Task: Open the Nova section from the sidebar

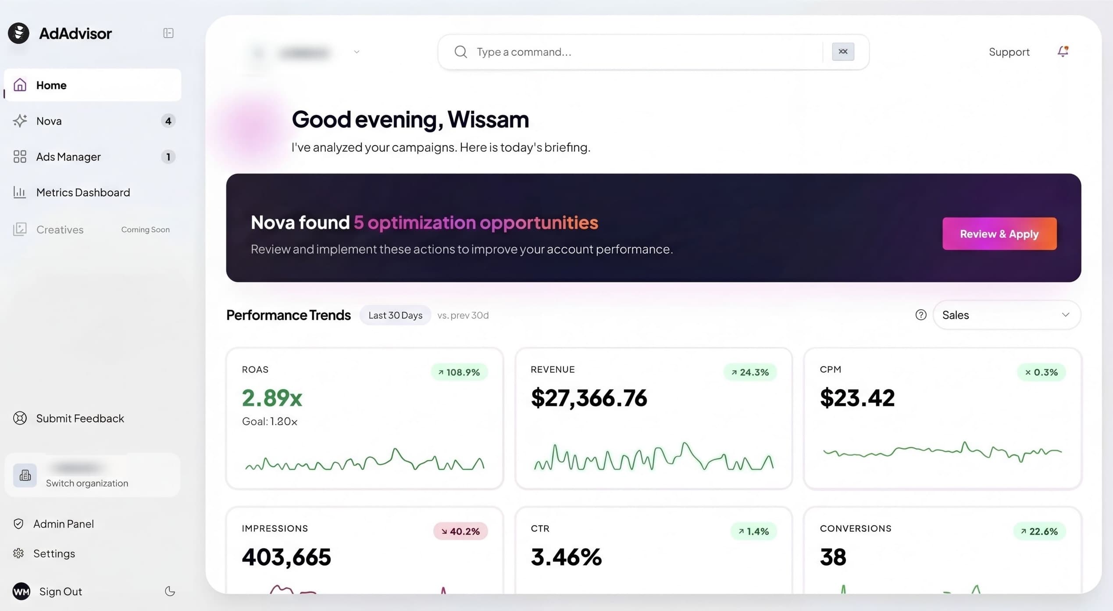Action: click(49, 121)
